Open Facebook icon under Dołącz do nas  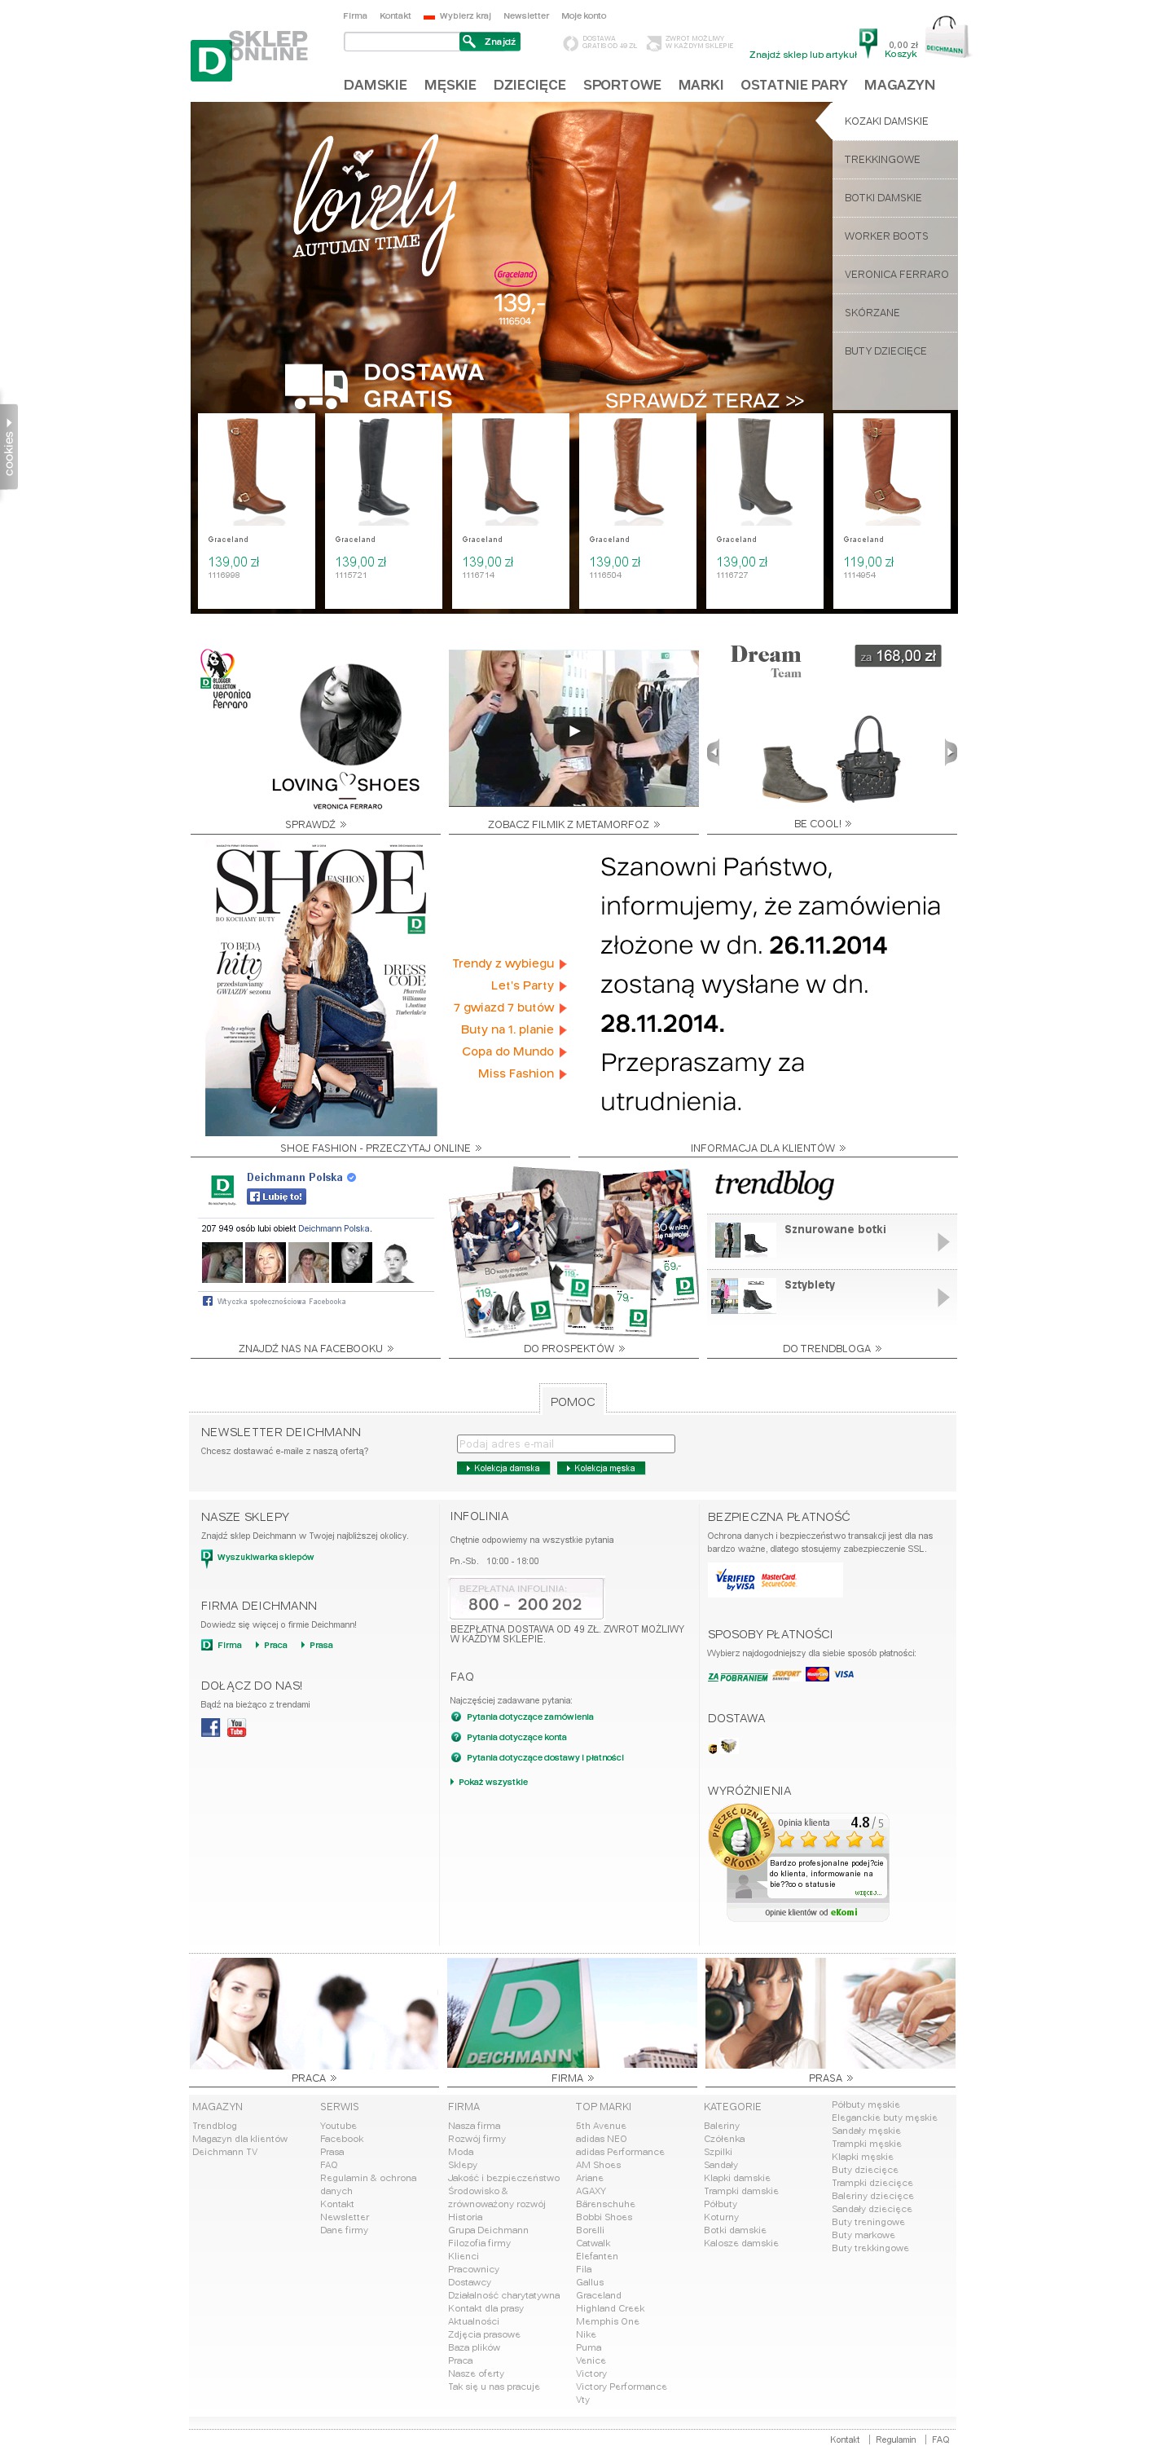pyautogui.click(x=210, y=1728)
